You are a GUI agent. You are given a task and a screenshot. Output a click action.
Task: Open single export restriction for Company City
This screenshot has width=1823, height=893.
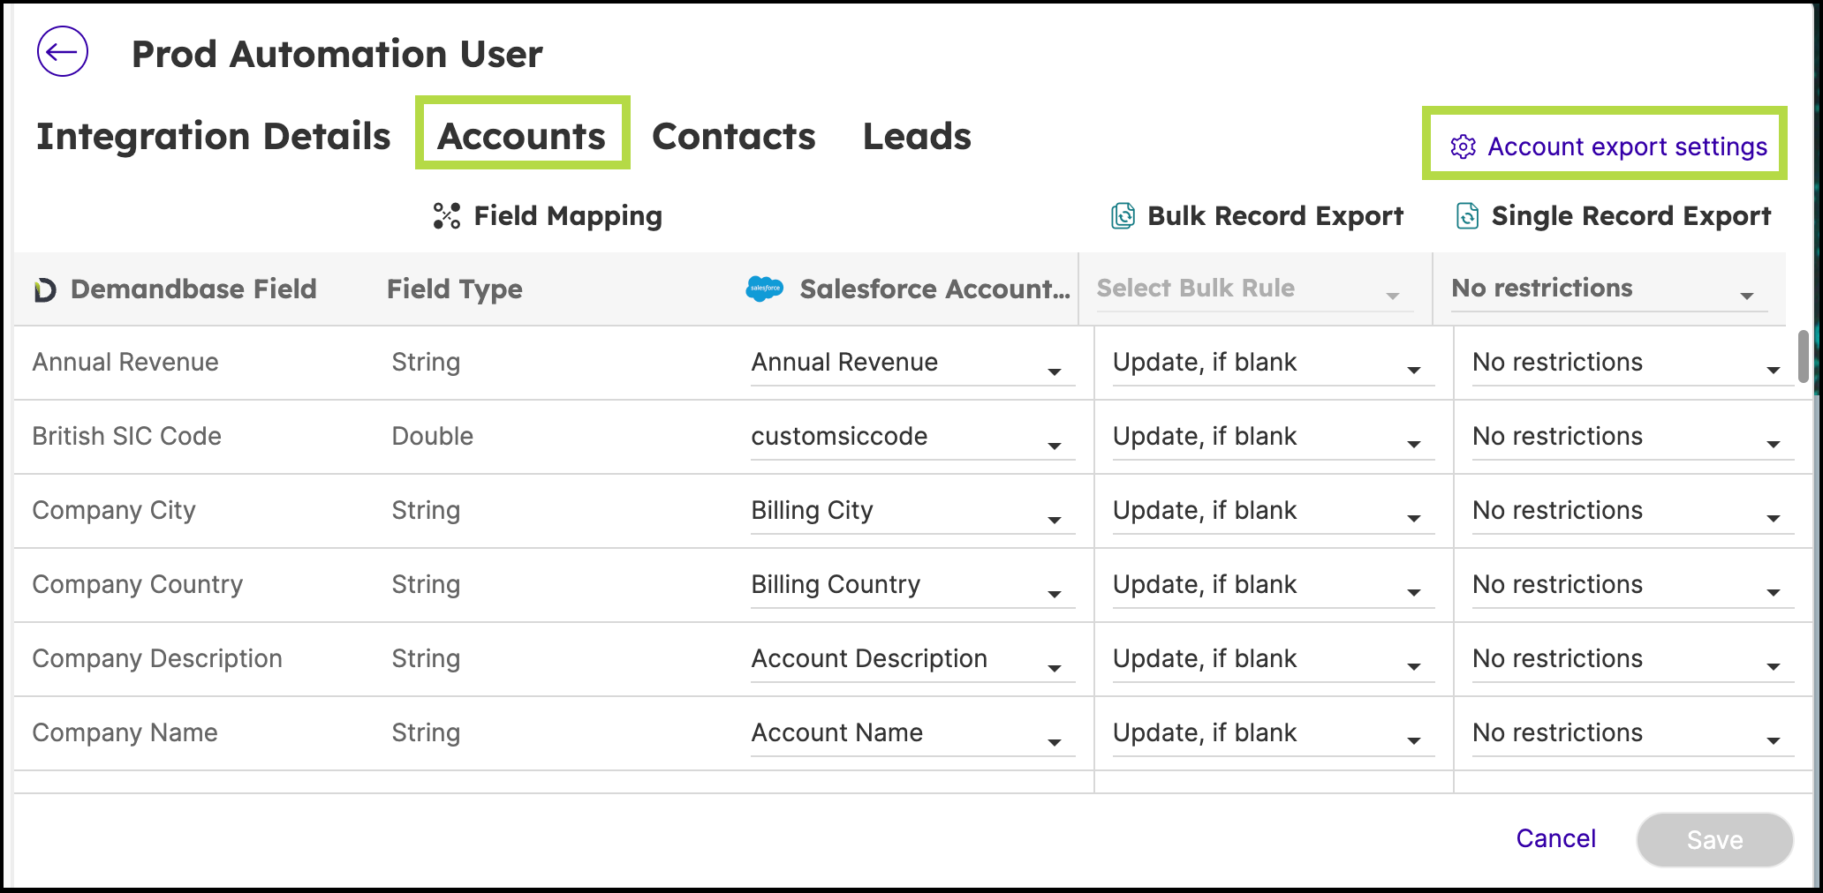[1632, 512]
